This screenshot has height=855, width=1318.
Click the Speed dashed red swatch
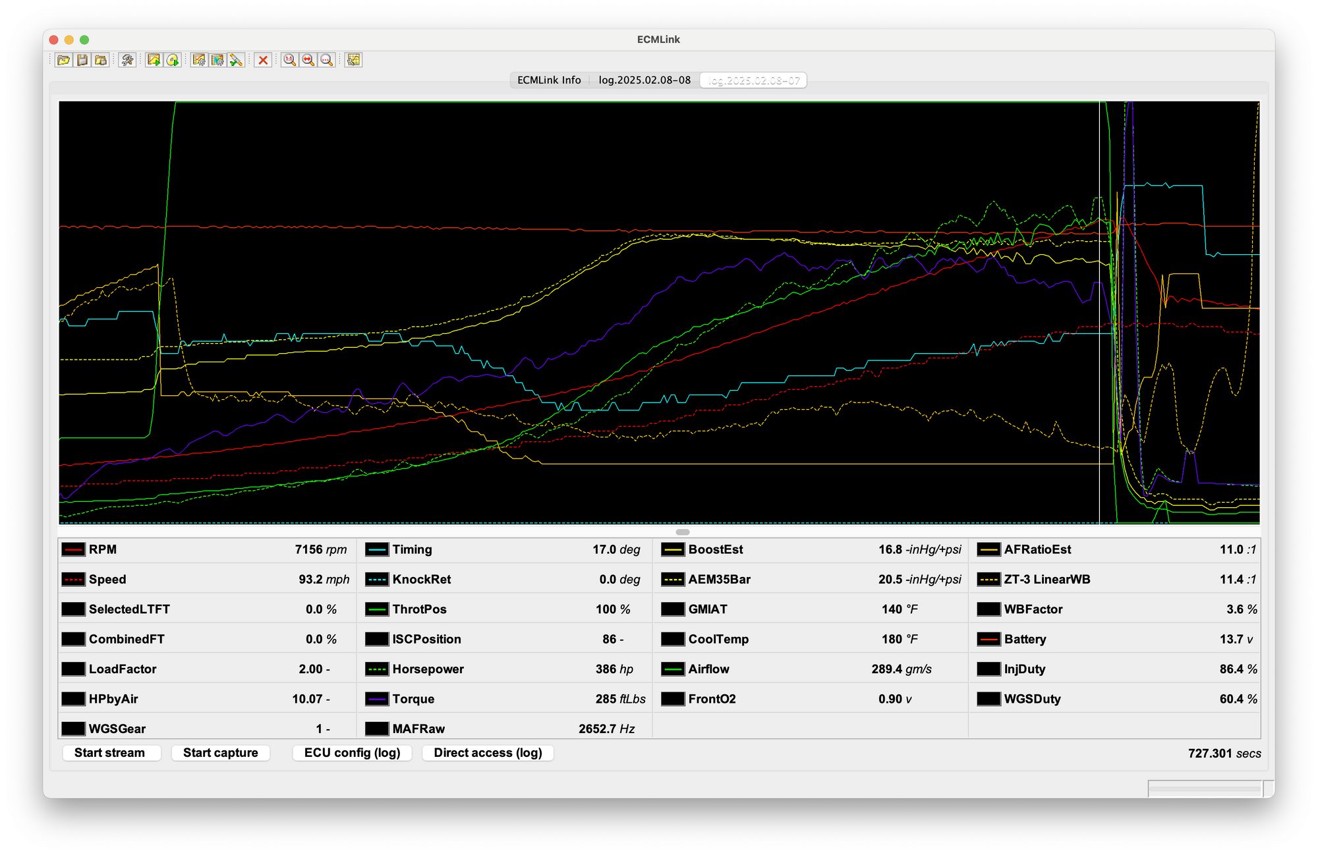point(73,580)
